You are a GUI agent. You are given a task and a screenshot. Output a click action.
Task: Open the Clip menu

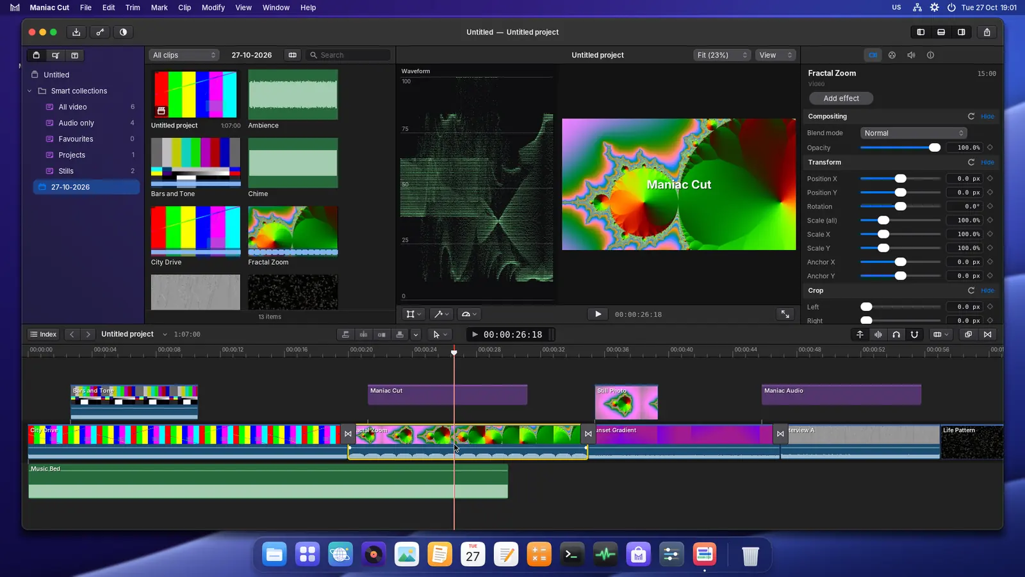(184, 8)
